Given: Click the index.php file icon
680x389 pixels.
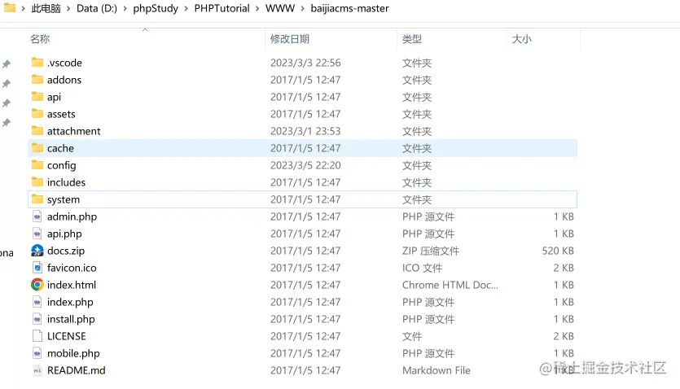Looking at the screenshot, I should click(x=37, y=301).
